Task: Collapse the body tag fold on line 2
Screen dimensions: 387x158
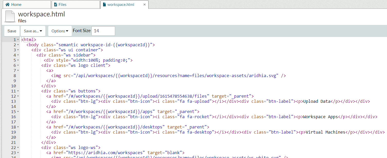Action: click(18, 45)
